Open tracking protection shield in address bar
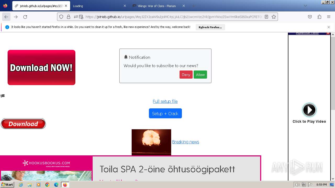This screenshot has width=335, height=188. point(61,17)
